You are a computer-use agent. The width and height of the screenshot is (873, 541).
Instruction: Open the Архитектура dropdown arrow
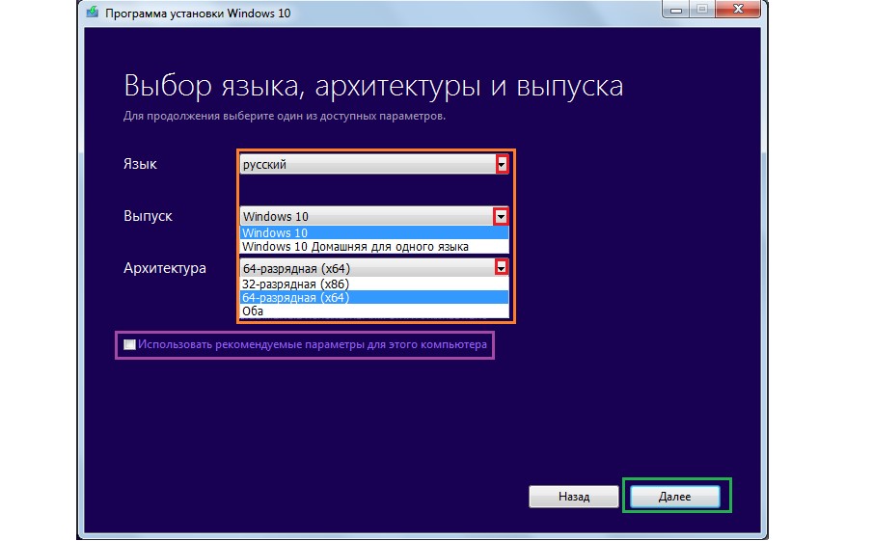(x=501, y=268)
